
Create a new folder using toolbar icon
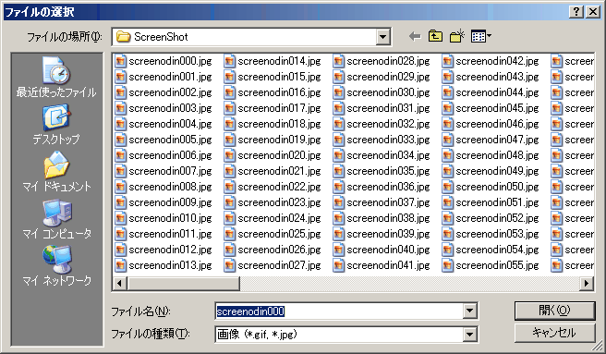coord(457,37)
